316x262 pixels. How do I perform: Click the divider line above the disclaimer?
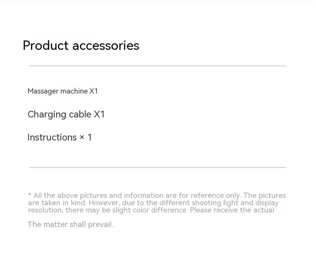coord(158,167)
